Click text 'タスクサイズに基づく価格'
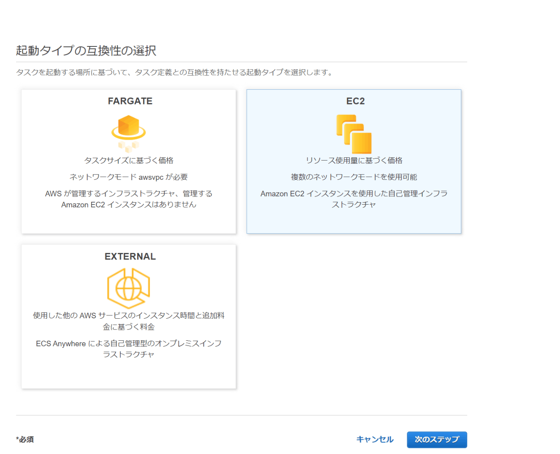The width and height of the screenshot is (560, 454). [x=129, y=161]
